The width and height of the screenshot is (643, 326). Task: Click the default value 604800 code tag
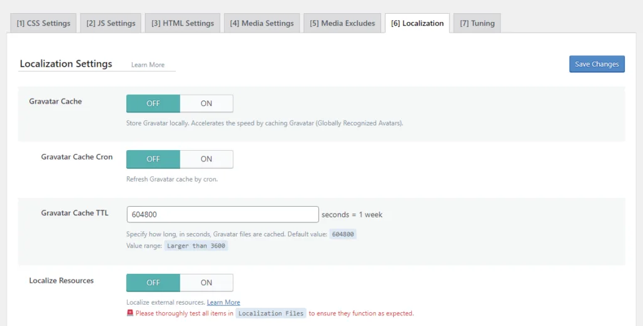pos(343,234)
